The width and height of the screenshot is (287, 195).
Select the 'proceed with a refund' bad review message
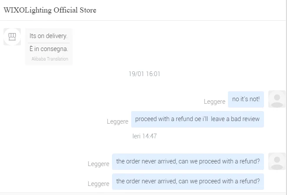[x=197, y=119]
